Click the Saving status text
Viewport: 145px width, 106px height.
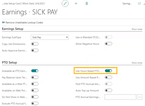pyautogui.click(x=127, y=4)
